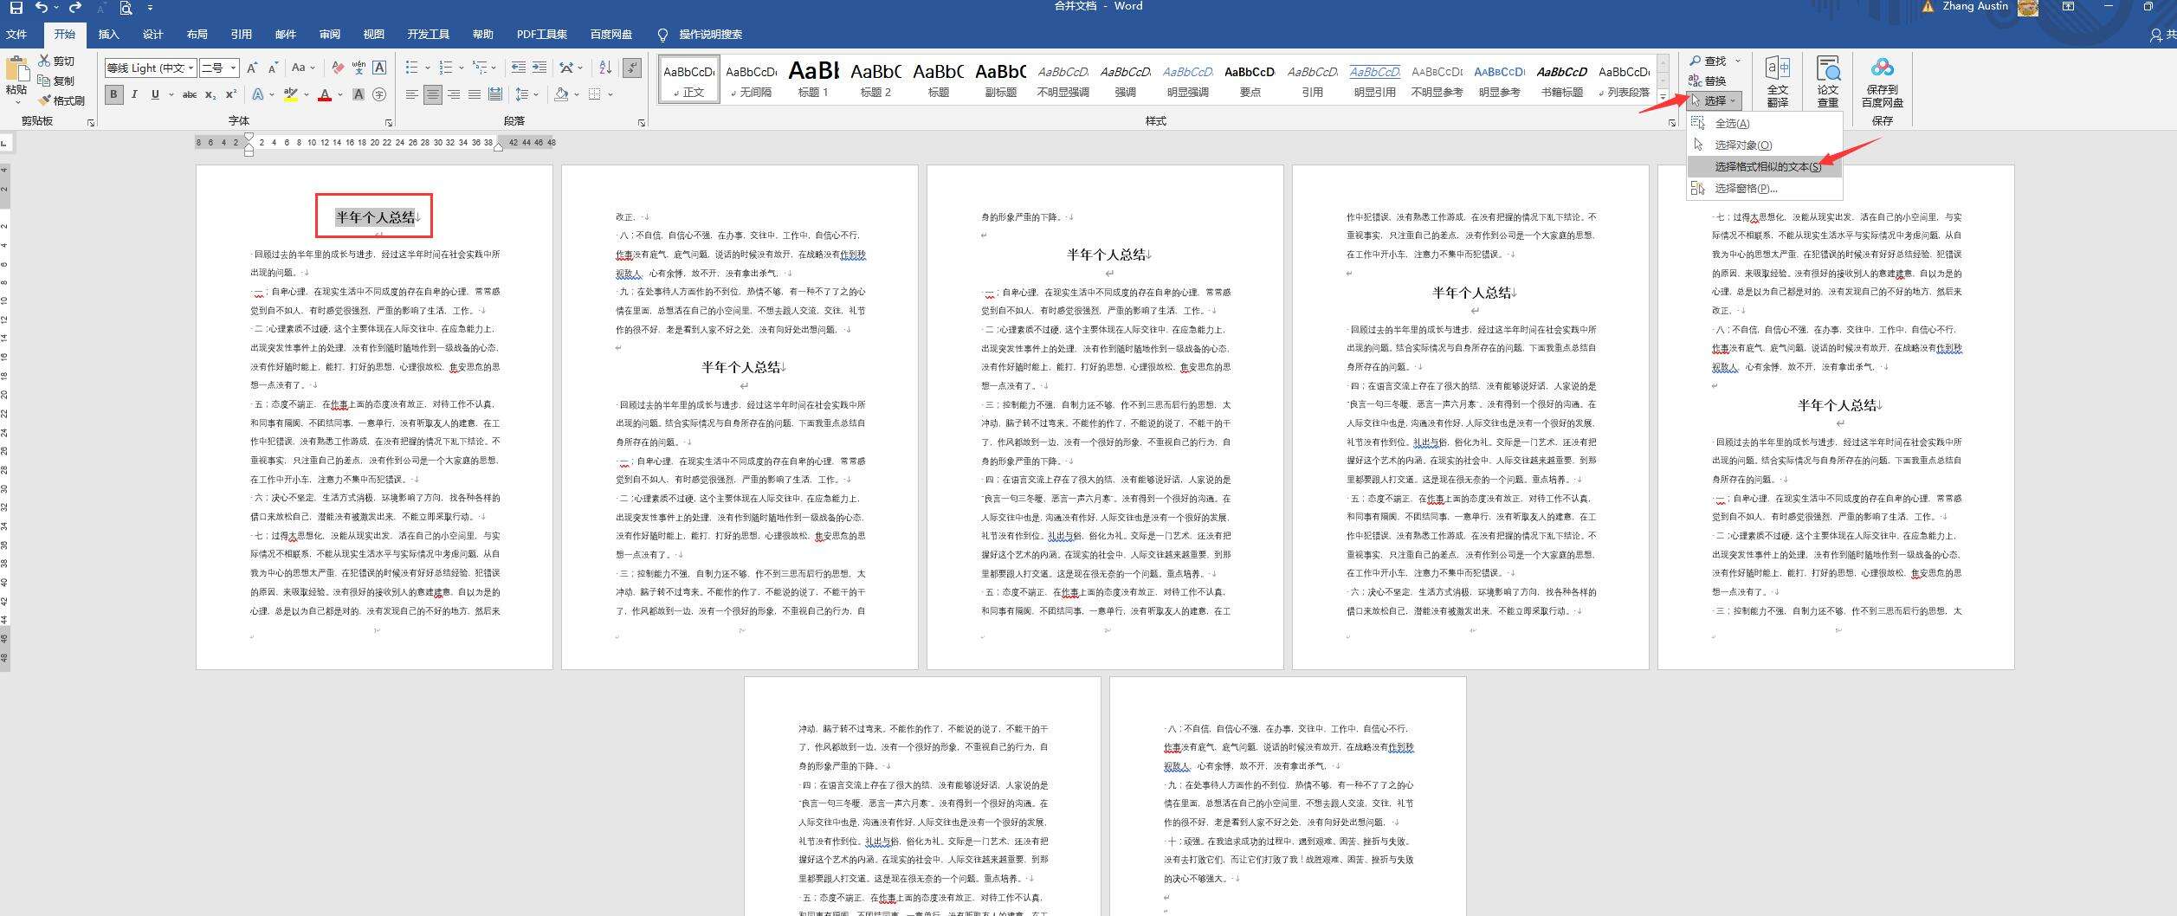Click the format painter (格式刷) icon
2177x916 pixels.
61,100
